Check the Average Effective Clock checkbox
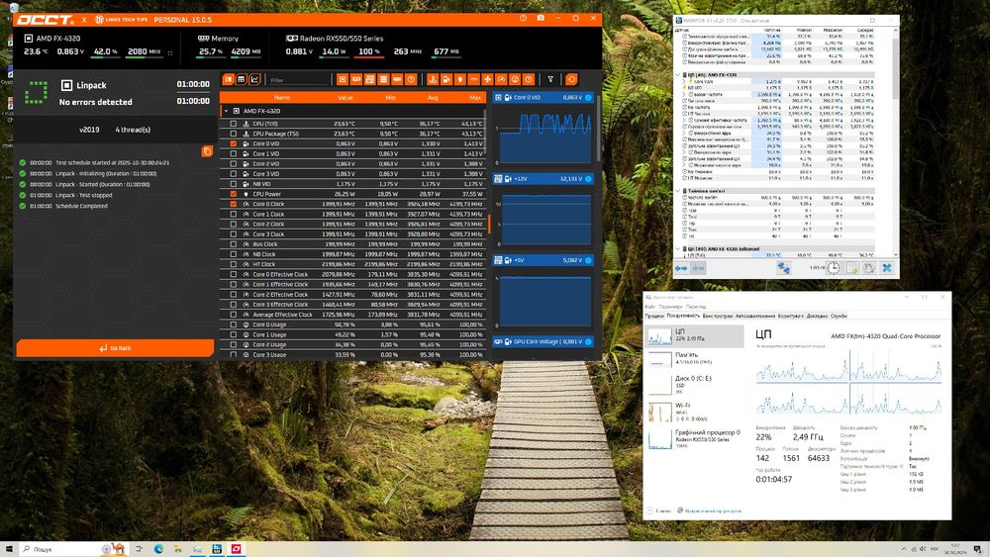The image size is (990, 557). click(233, 315)
